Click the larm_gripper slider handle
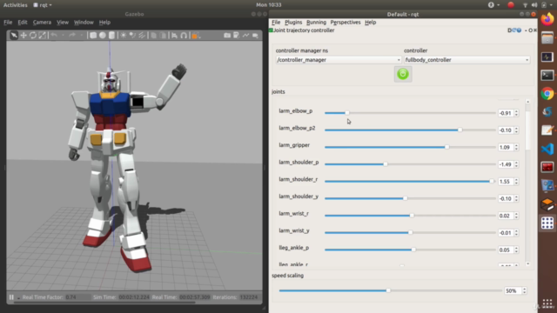 (x=446, y=147)
